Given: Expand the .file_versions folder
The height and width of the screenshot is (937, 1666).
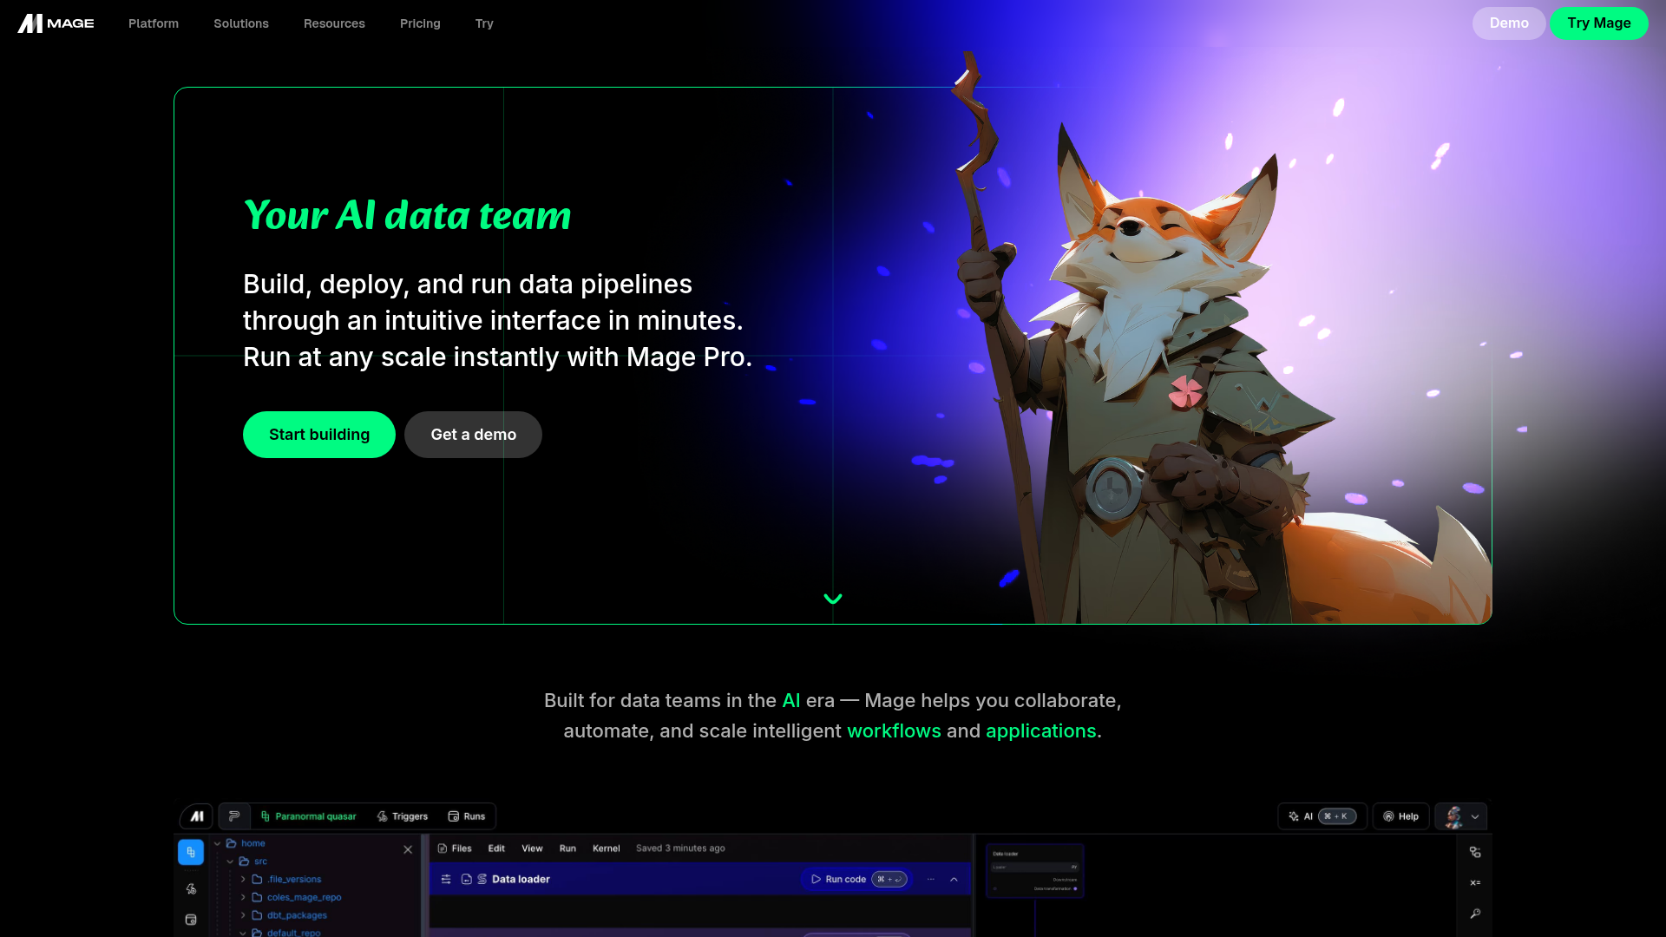Looking at the screenshot, I should pyautogui.click(x=243, y=879).
